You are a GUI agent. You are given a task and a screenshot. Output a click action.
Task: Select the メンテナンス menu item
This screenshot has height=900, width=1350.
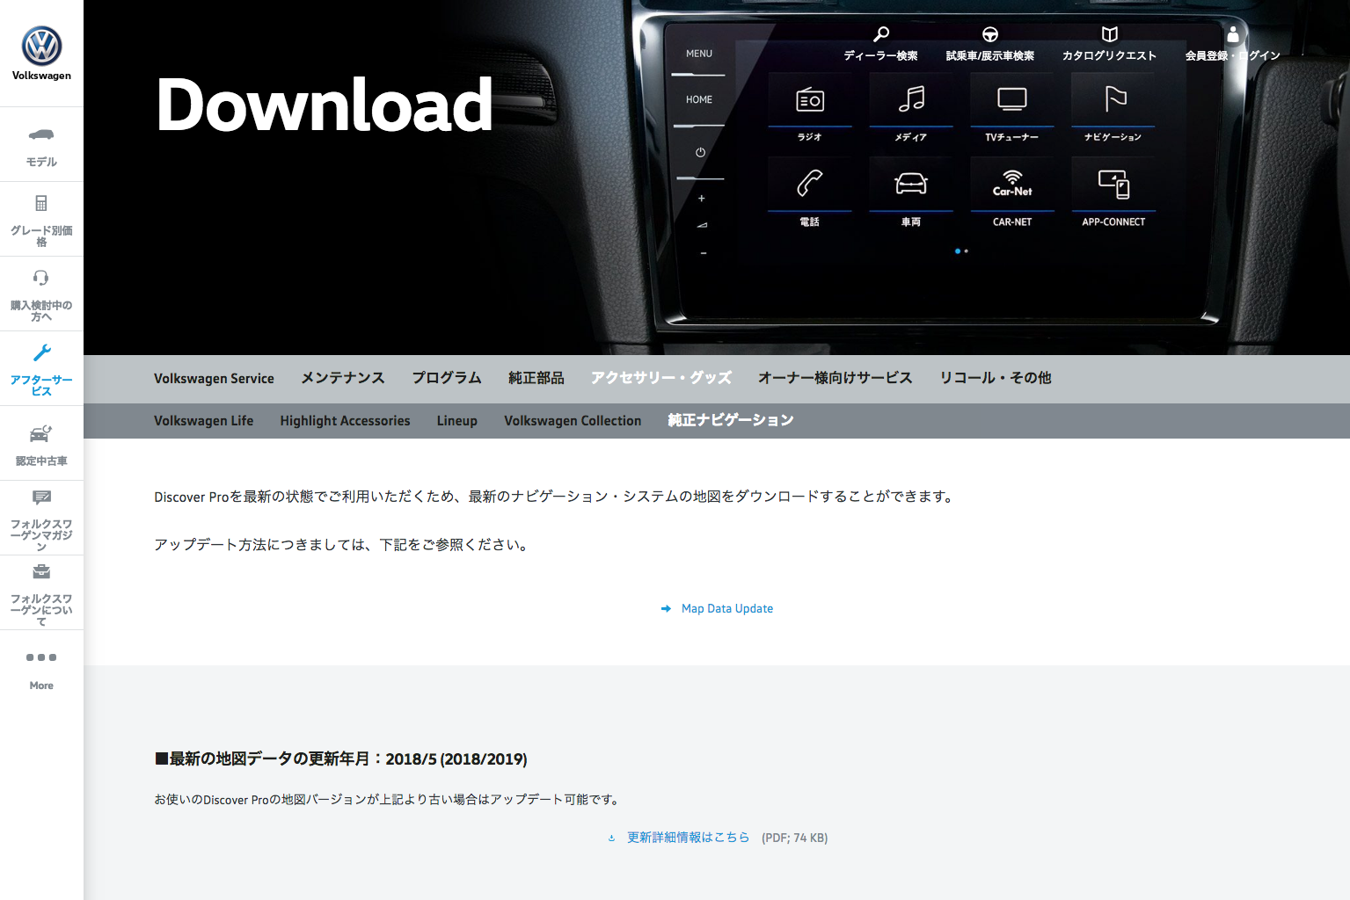[343, 378]
